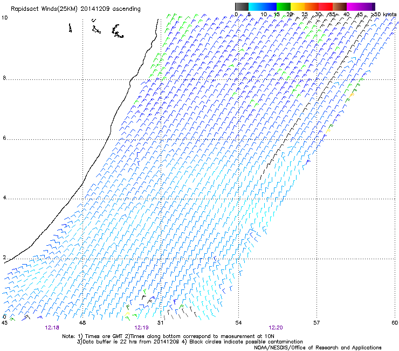
Task: Click the longitude '51' axis label
Action: pyautogui.click(x=161, y=323)
